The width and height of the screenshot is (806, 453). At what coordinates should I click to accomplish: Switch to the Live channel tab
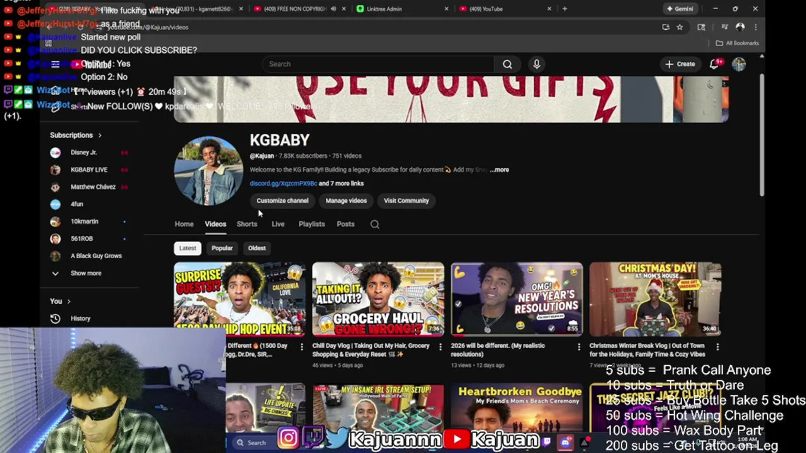(x=278, y=224)
